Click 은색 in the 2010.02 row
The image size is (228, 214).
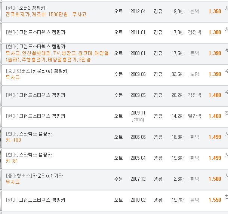tap(195, 200)
